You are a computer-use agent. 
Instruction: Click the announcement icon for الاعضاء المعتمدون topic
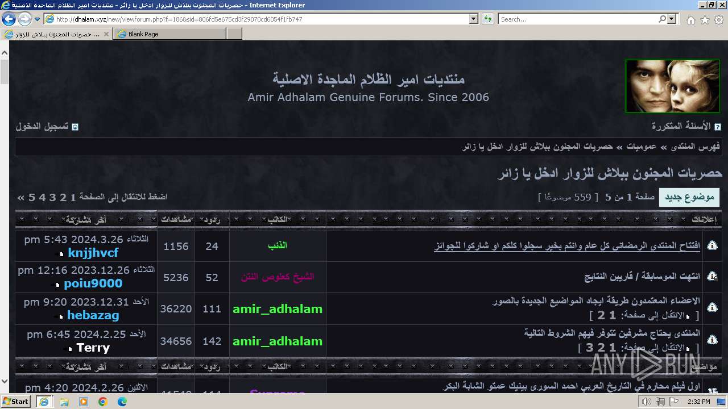click(x=712, y=307)
